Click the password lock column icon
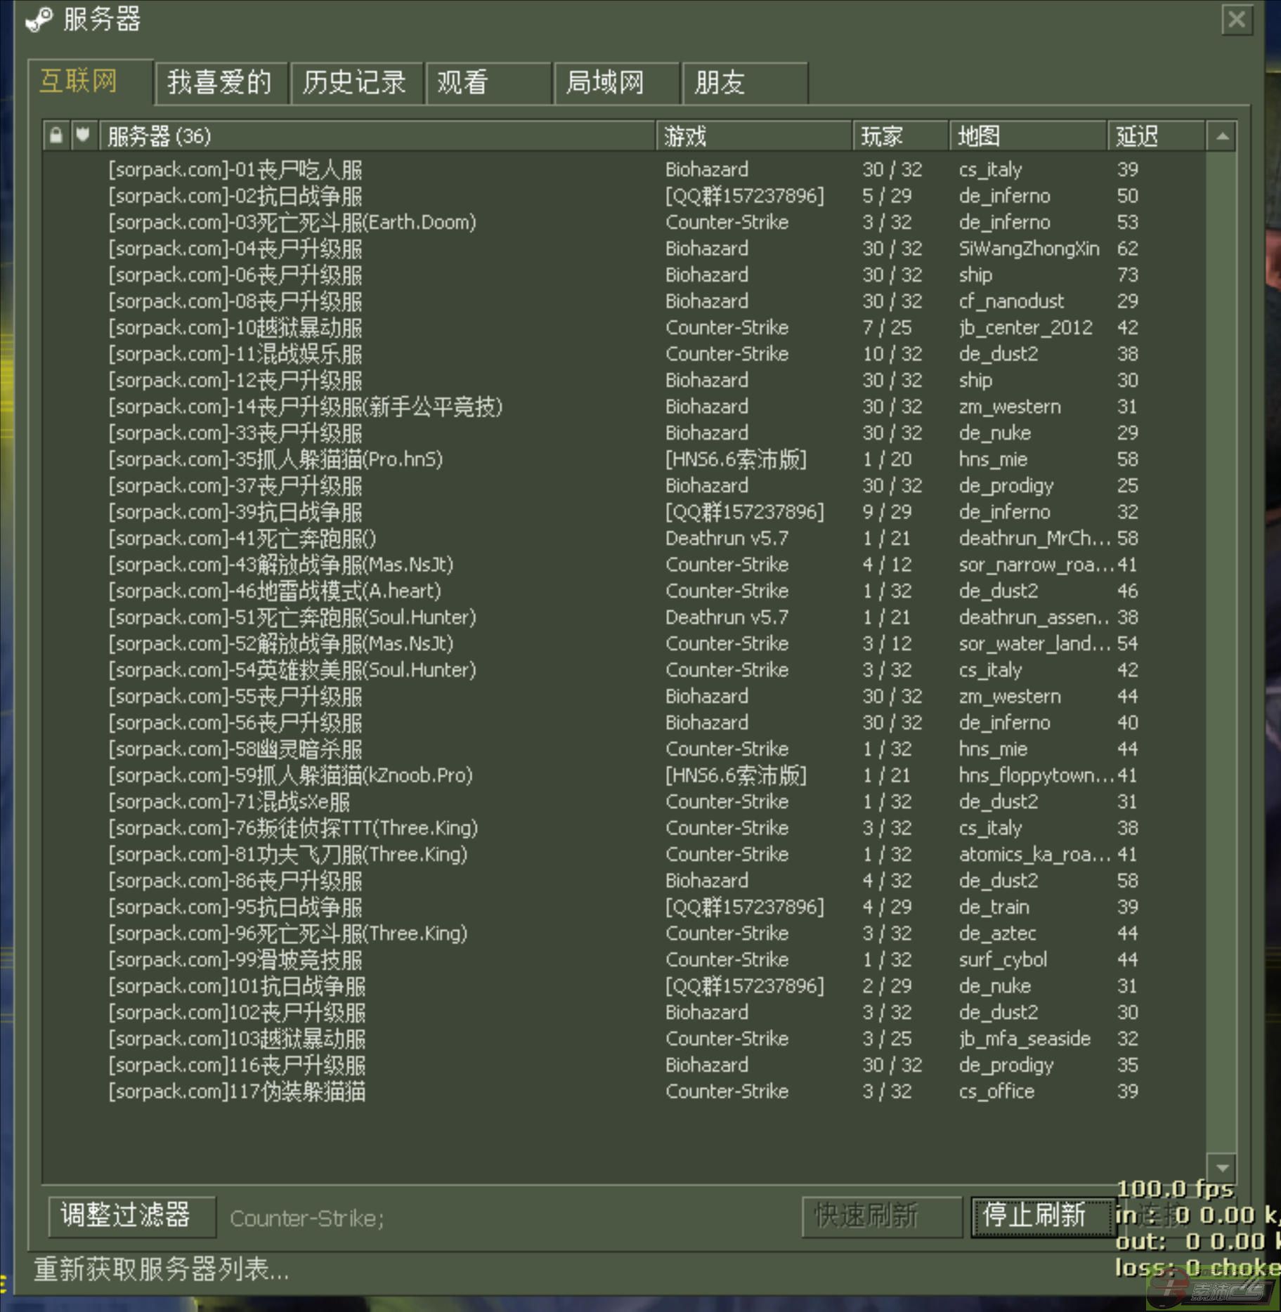1281x1312 pixels. coord(56,136)
